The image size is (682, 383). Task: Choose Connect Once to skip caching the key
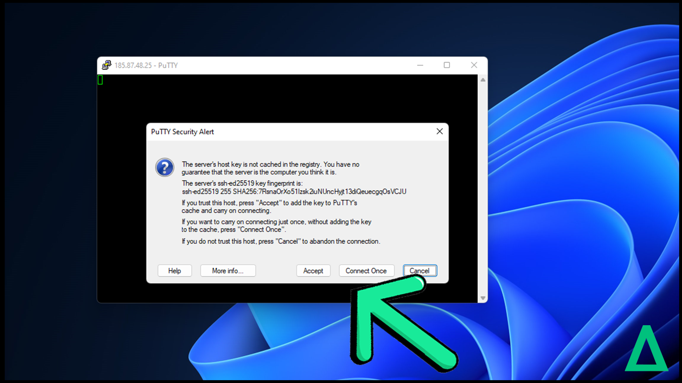[x=366, y=271]
